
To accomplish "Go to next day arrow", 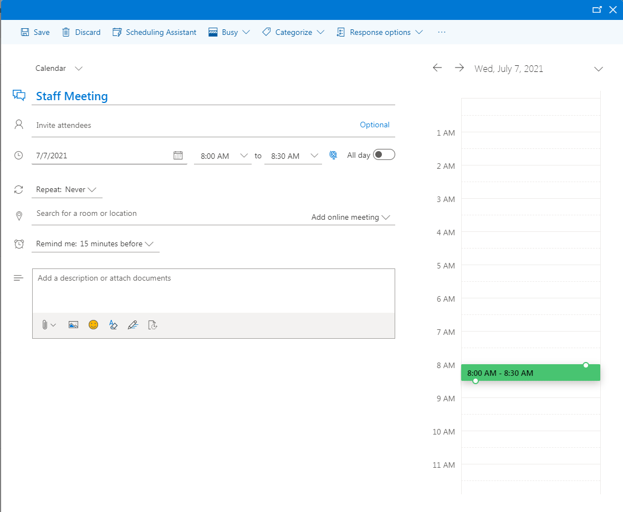I will [459, 68].
